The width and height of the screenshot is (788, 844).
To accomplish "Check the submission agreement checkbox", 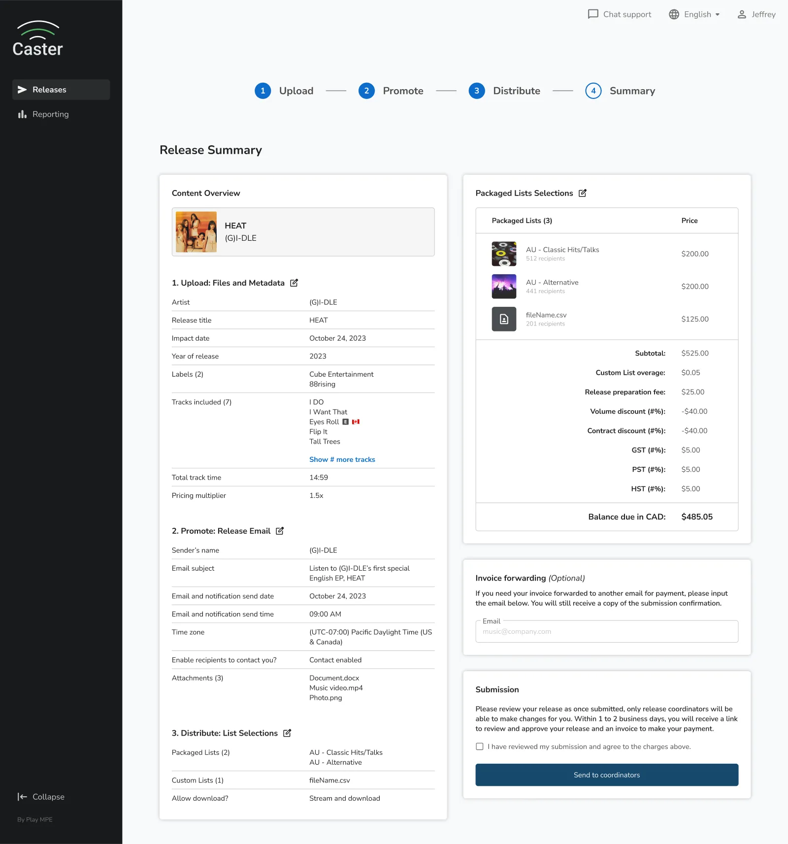I will [x=479, y=747].
